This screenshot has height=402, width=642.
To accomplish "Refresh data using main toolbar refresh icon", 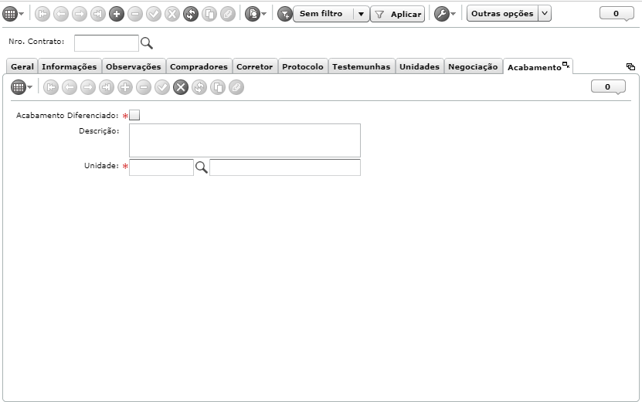I will pos(191,14).
